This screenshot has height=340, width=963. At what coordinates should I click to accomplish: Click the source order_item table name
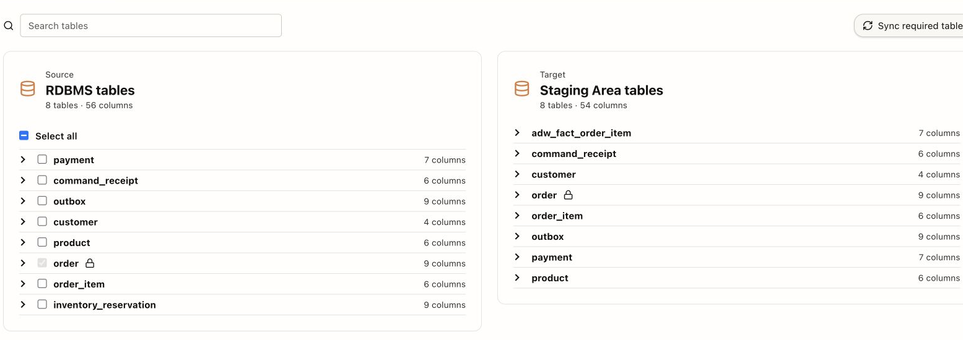coord(79,284)
